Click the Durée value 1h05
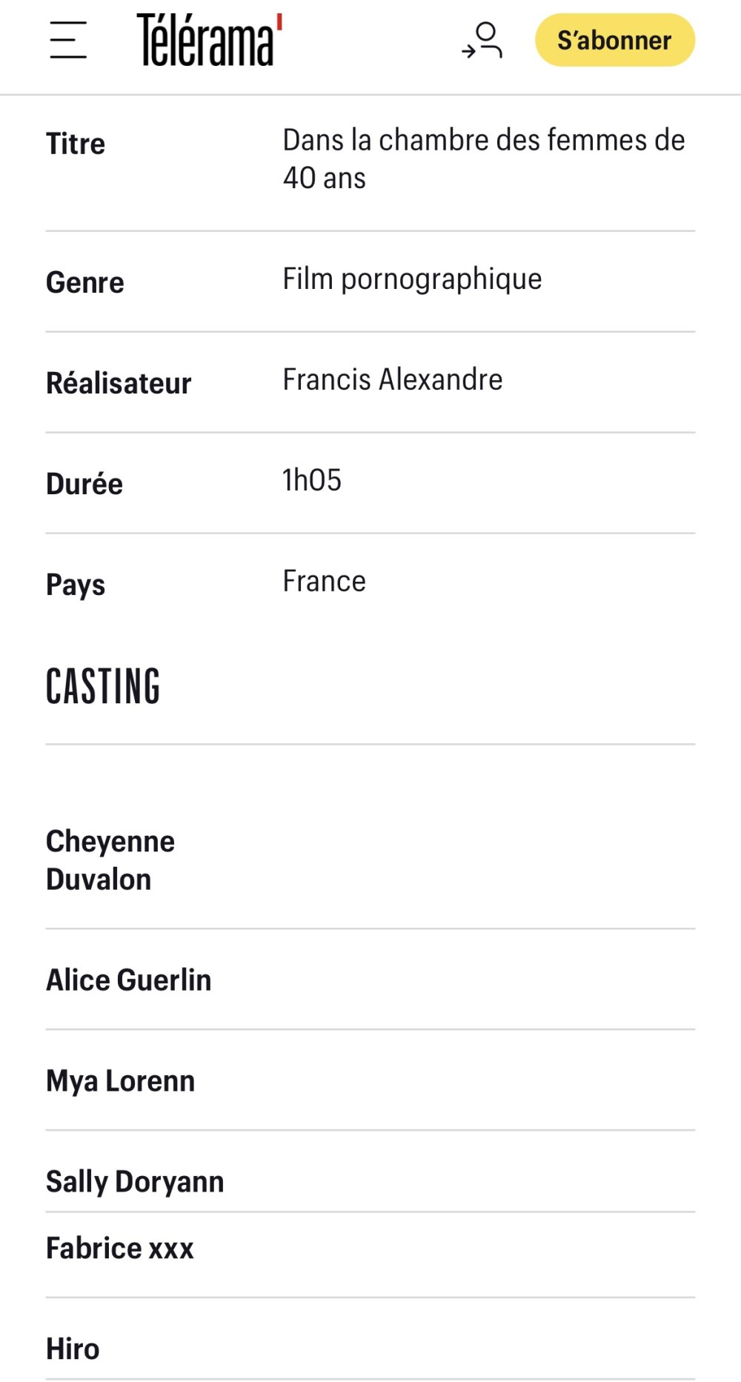Viewport: 741px width, 1382px height. (312, 480)
